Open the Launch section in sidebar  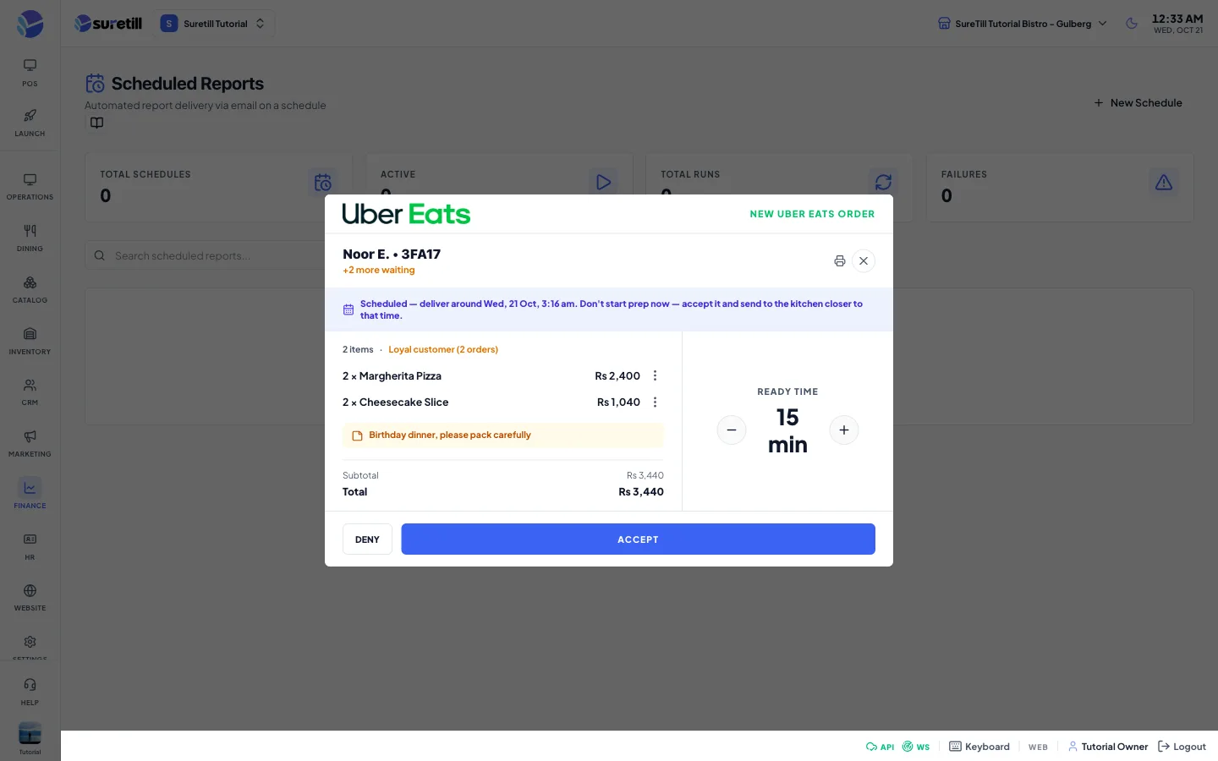[30, 123]
